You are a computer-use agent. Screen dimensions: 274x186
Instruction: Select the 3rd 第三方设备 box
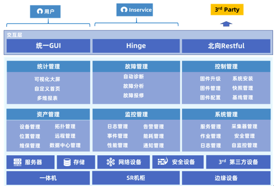click(238, 162)
